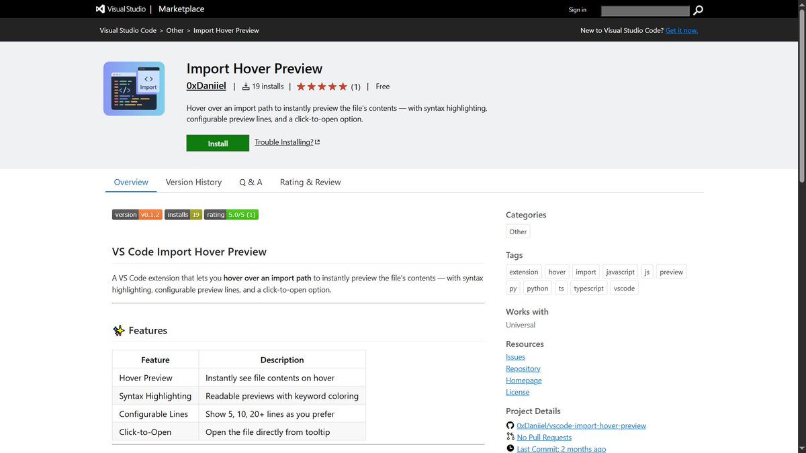This screenshot has width=806, height=453.
Task: Go to the Other breadcrumb
Action: [x=175, y=30]
